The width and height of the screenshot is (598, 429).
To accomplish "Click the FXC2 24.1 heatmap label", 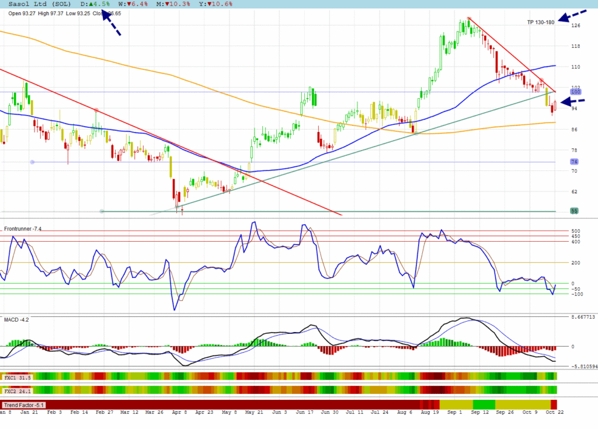I will coord(18,390).
